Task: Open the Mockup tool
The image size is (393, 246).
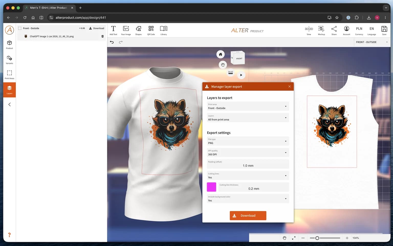Action: tap(321, 30)
